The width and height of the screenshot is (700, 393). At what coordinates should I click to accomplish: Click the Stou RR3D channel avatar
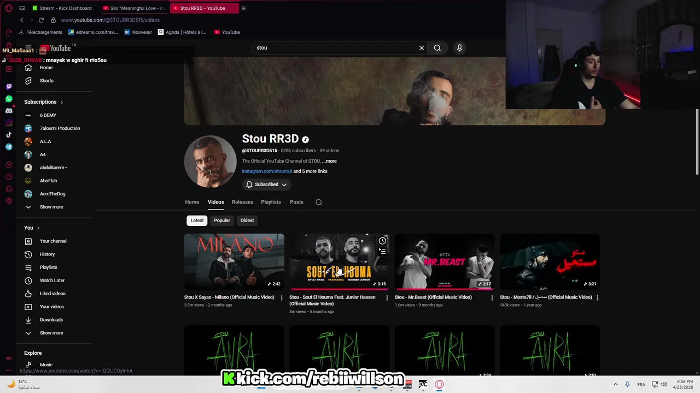(210, 162)
